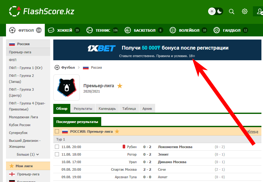Select the Волейбол sport tab
Viewport: 263px width, 182px height.
(188, 30)
